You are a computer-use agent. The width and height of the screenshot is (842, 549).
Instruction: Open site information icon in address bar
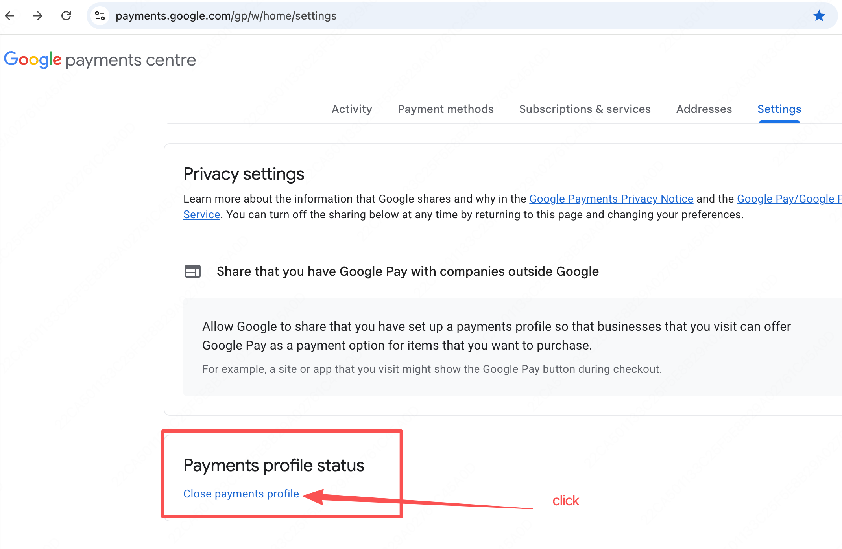(x=100, y=16)
